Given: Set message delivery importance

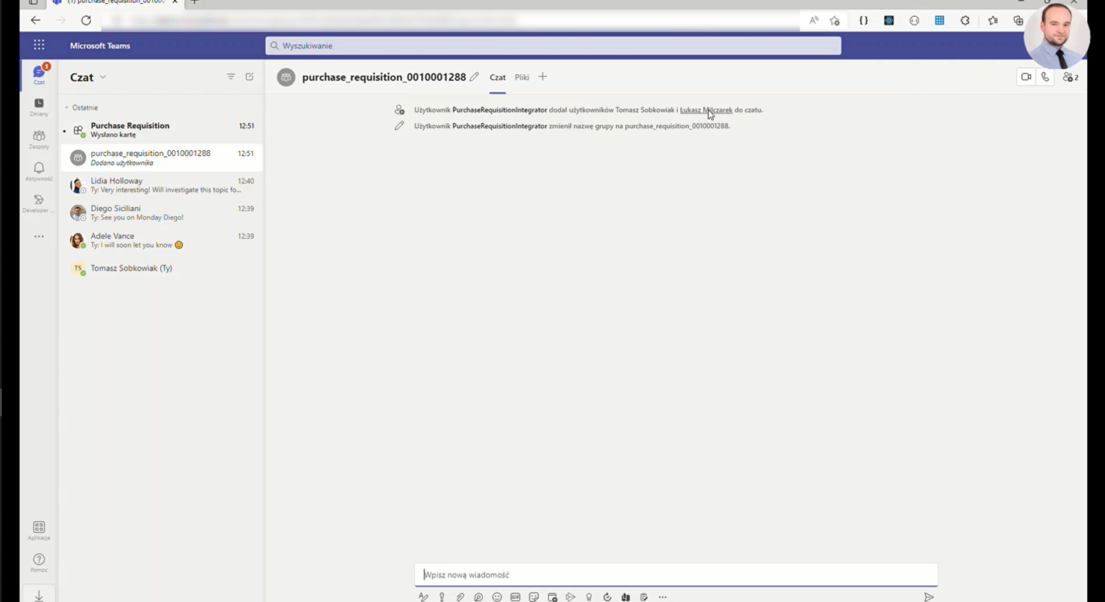Looking at the screenshot, I should [x=441, y=596].
